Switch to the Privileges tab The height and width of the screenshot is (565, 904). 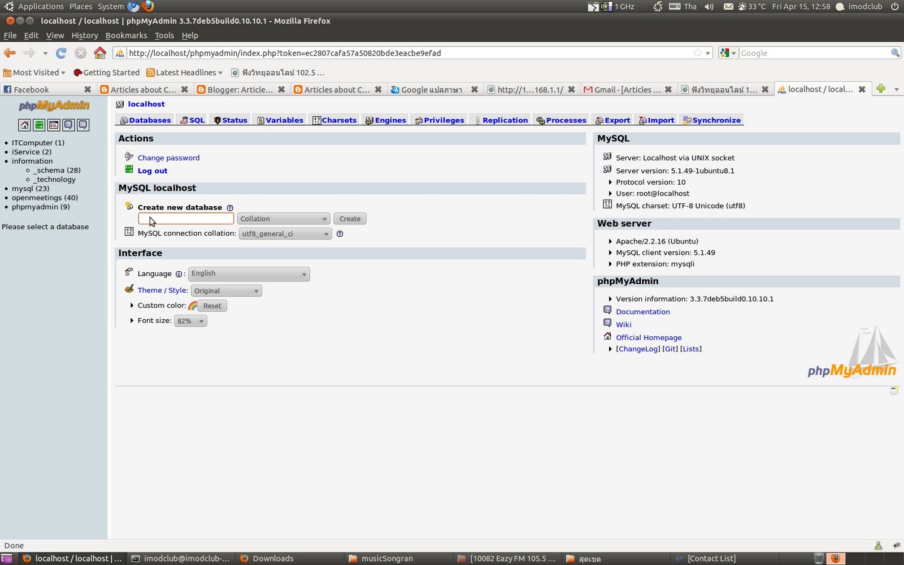[440, 120]
